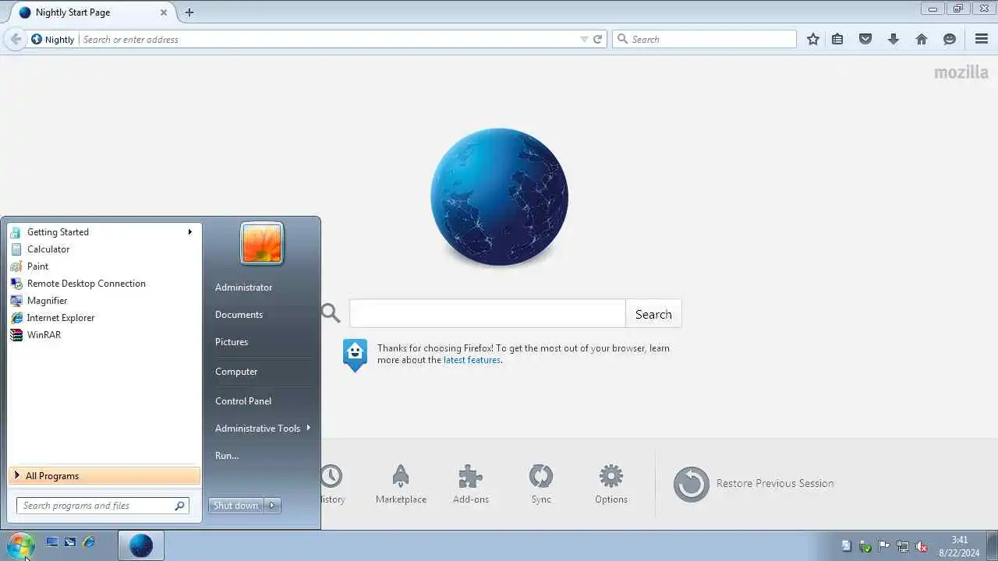Open network tray icon
This screenshot has height=561, width=998.
pyautogui.click(x=903, y=546)
